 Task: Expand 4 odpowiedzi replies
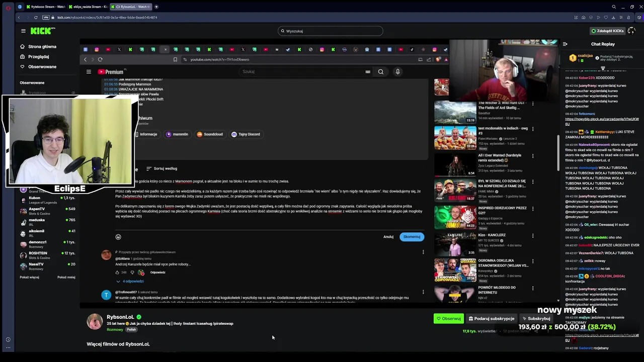tap(130, 281)
